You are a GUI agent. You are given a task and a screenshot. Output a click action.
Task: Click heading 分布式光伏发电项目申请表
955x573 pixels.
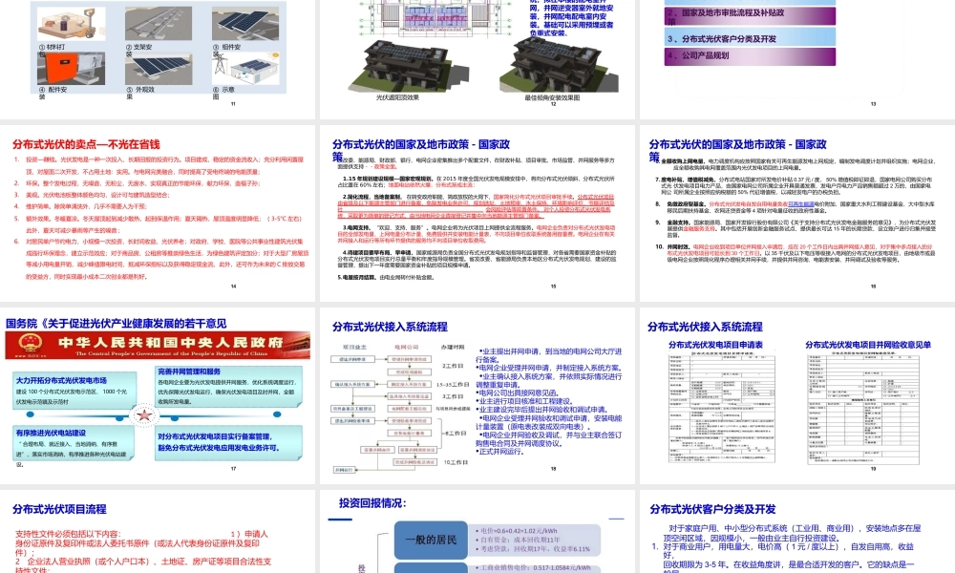(x=715, y=345)
